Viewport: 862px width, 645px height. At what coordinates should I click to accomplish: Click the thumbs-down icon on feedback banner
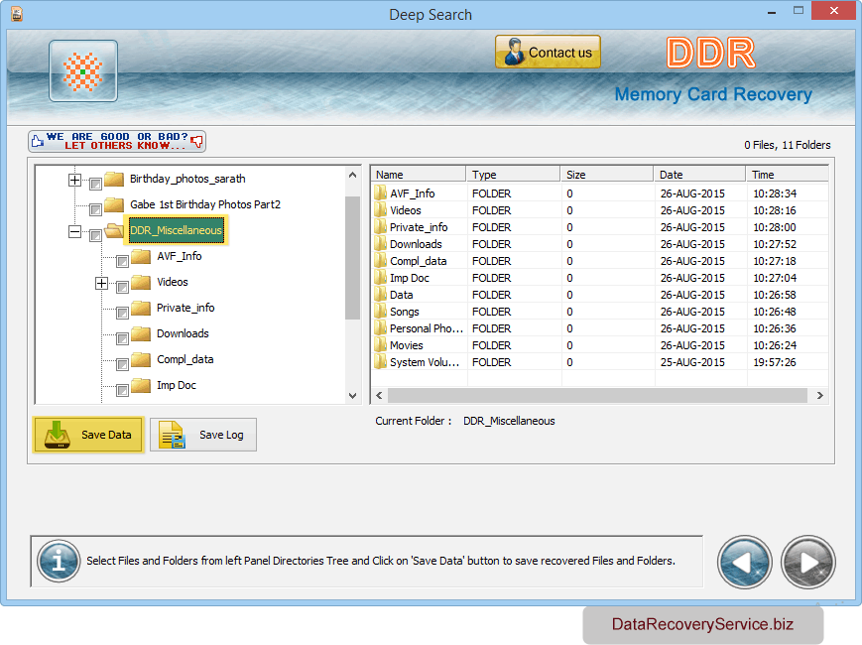click(x=196, y=142)
